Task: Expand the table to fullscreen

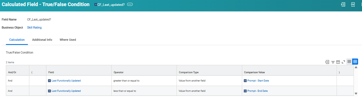Action: click(343, 62)
